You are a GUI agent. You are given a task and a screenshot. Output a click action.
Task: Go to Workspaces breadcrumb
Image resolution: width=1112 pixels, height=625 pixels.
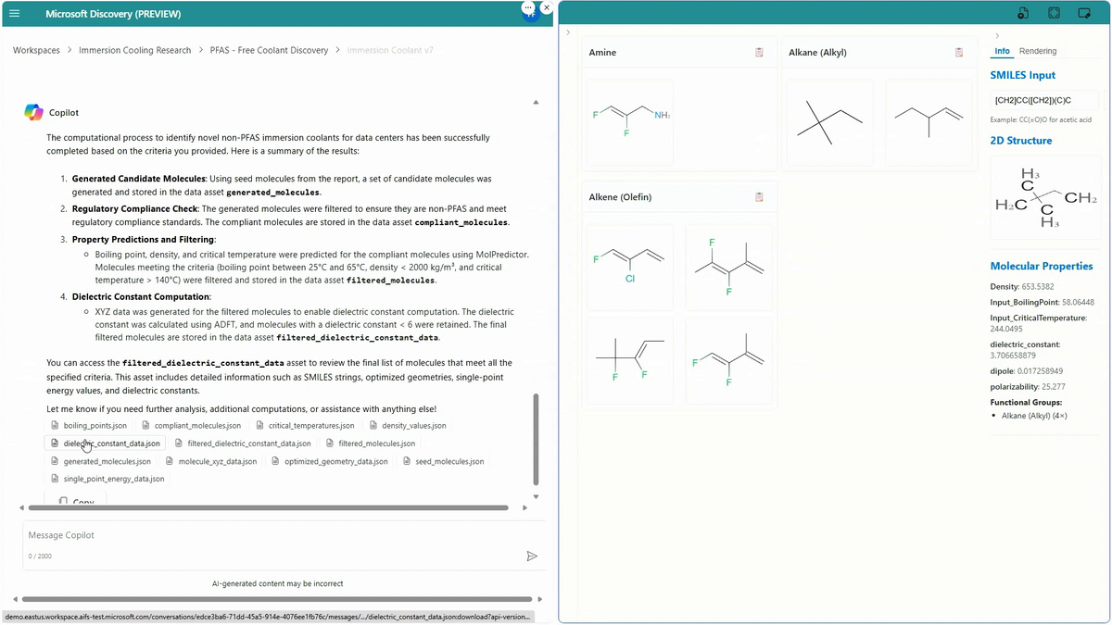coord(36,50)
